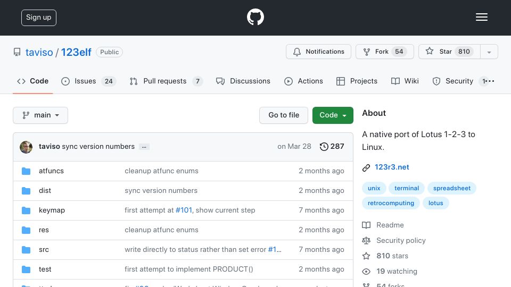Open the dist folder
Viewport: 511px width, 287px height.
click(45, 191)
